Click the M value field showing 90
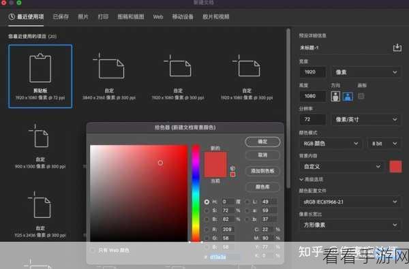Viewport: 409px width, 269px height. [x=268, y=238]
